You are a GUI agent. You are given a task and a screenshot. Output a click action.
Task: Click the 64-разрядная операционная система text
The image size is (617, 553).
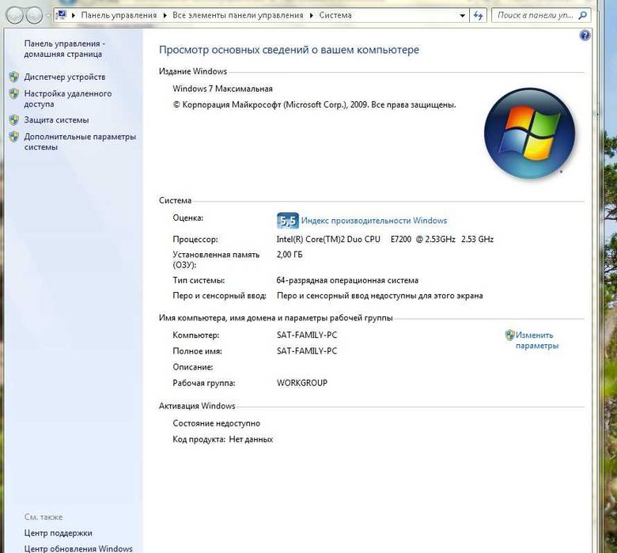(347, 281)
